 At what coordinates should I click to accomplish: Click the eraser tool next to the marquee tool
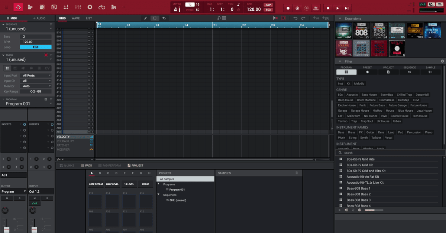pyautogui.click(x=164, y=18)
